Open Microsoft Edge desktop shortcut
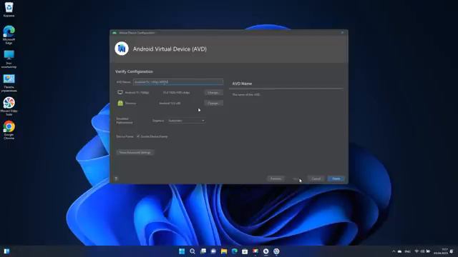This screenshot has width=458, height=257. 9,35
